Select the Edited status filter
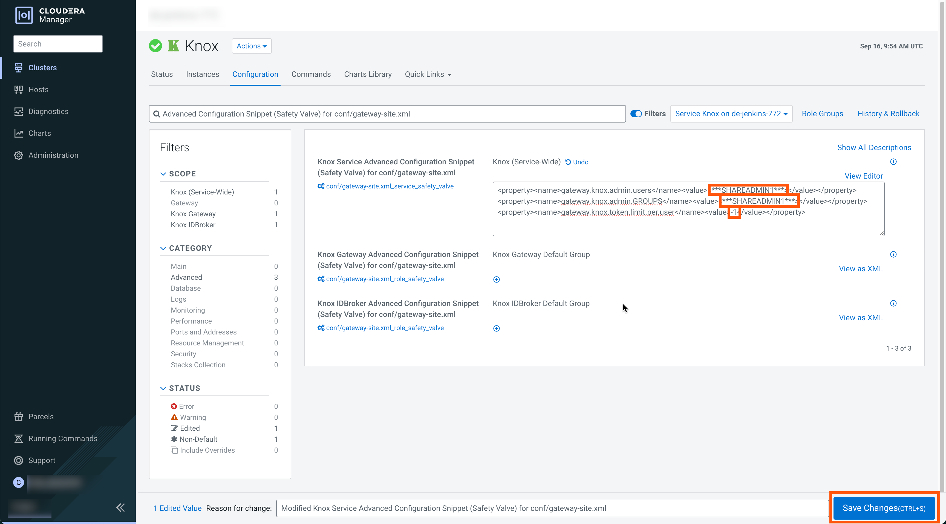The width and height of the screenshot is (946, 524). click(189, 428)
